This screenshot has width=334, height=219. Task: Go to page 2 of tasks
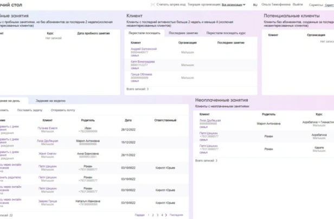pyautogui.click(x=152, y=215)
